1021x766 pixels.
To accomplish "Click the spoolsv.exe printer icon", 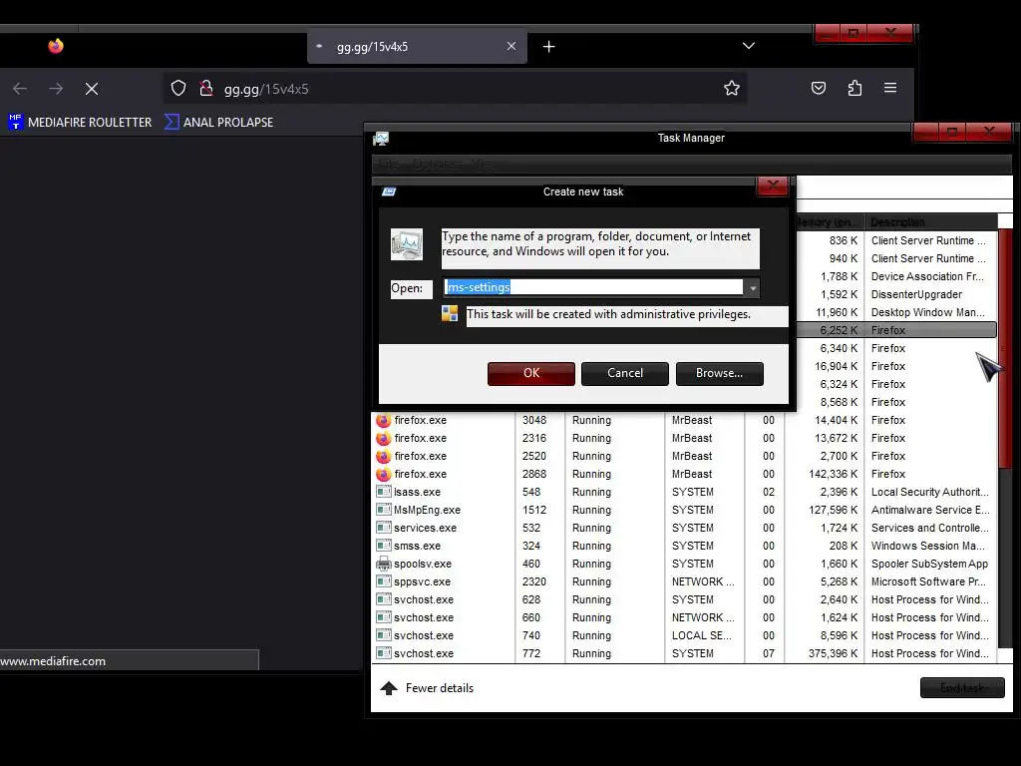I will pos(384,565).
